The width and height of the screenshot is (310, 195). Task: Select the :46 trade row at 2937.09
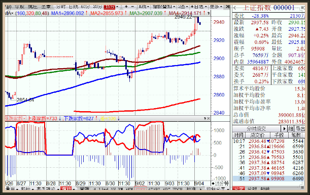268,173
